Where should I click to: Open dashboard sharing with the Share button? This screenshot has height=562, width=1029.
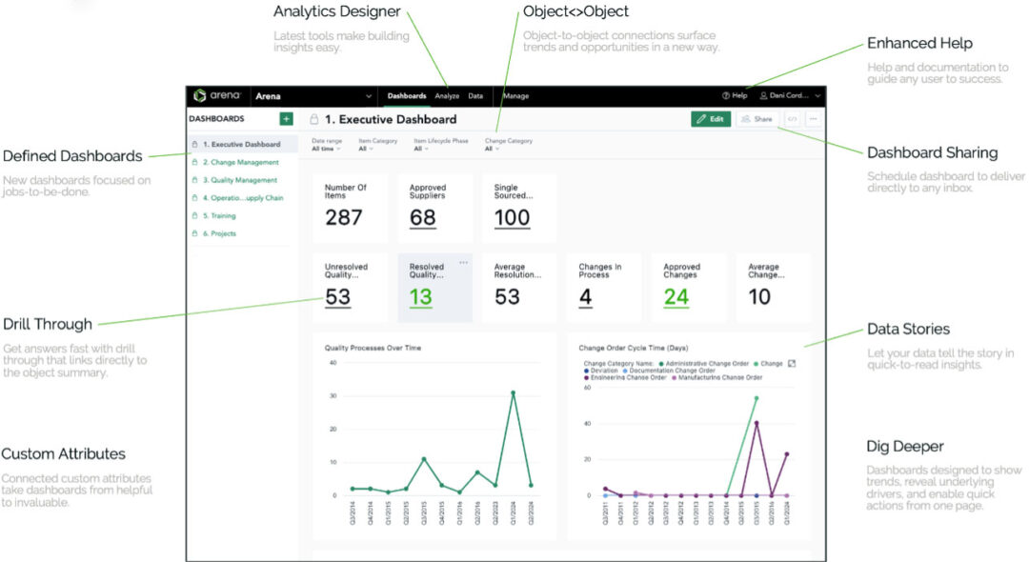click(x=758, y=119)
